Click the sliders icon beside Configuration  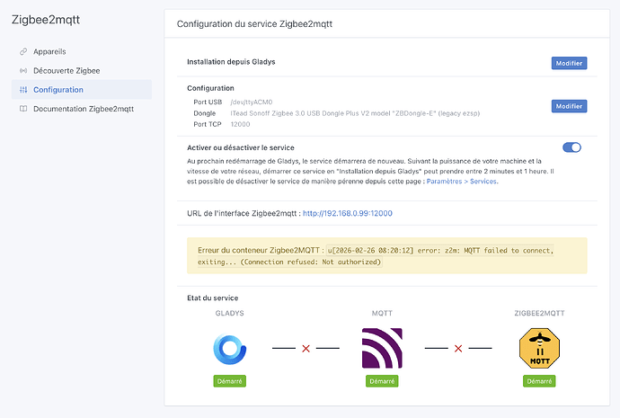[23, 90]
